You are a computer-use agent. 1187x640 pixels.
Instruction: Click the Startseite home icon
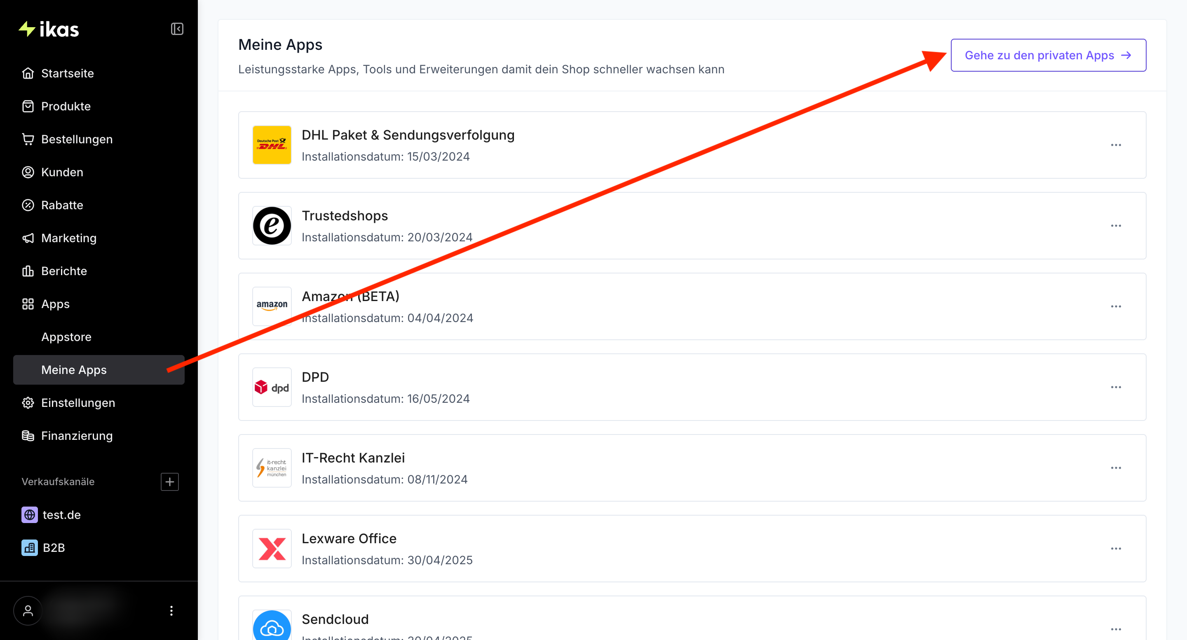pyautogui.click(x=28, y=73)
